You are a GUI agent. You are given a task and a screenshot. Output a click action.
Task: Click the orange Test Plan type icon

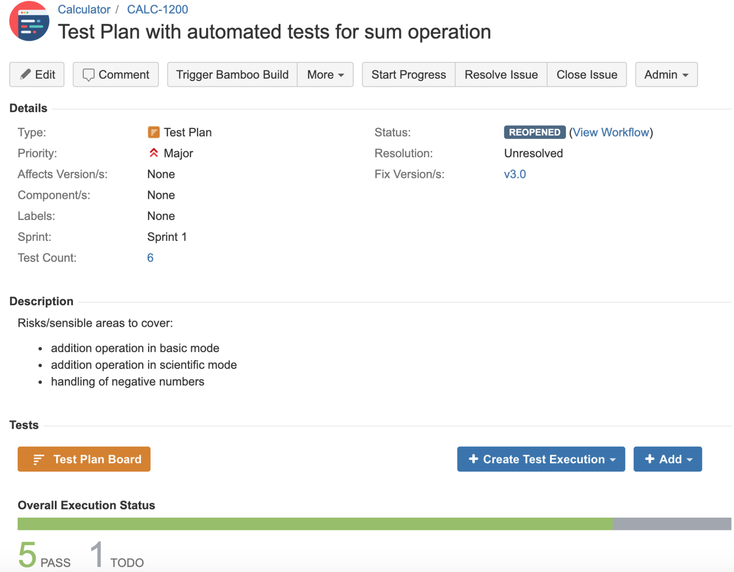coord(153,132)
